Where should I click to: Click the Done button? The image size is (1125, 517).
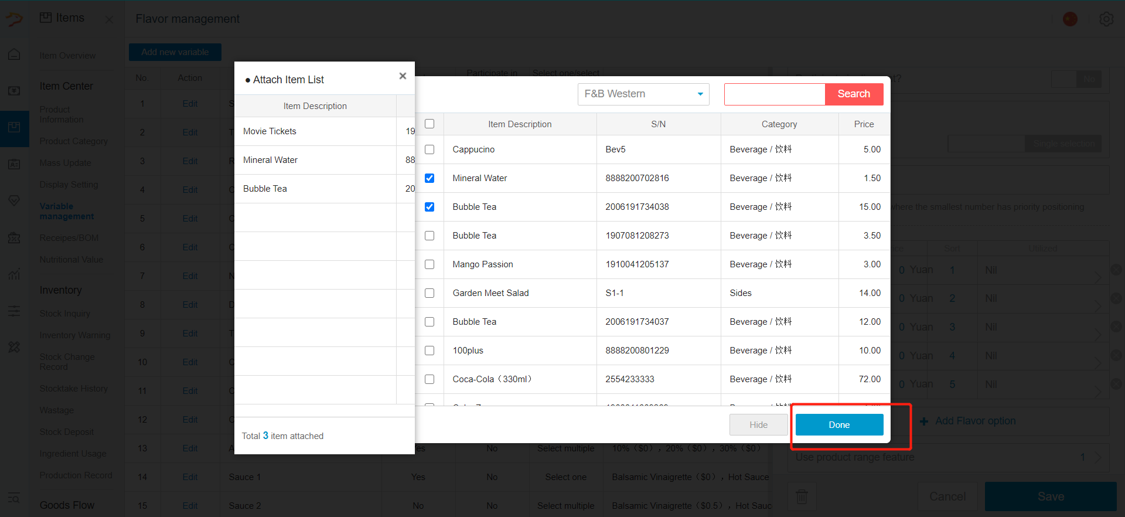coord(839,425)
